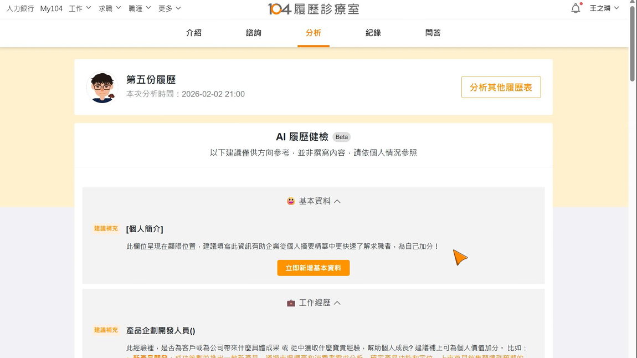The height and width of the screenshot is (358, 637).
Task: Click the briefcase icon beside 工作經歷
Action: click(x=291, y=303)
